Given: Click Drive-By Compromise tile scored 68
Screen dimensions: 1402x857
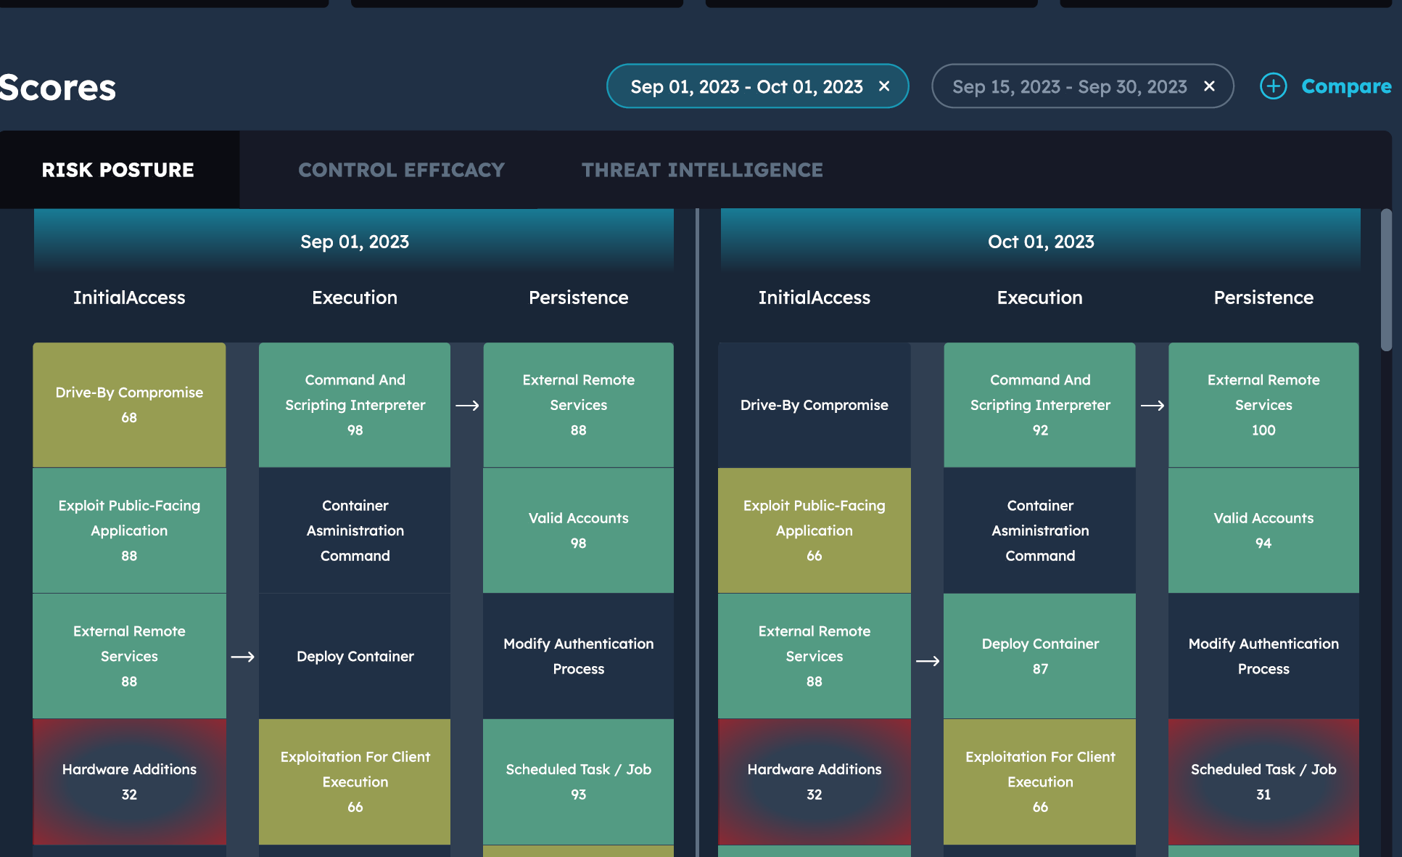Looking at the screenshot, I should pos(129,405).
